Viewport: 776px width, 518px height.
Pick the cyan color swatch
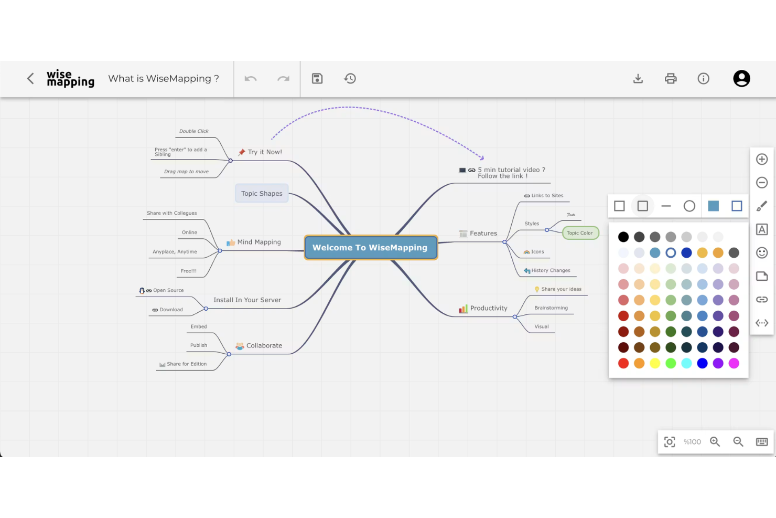coord(687,363)
